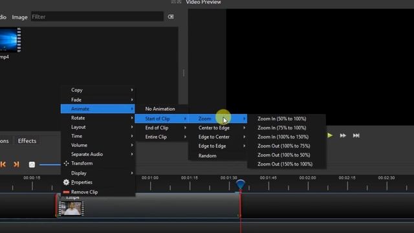Click the 00:02:00 timestamp on ruler
This screenshot has width=414, height=233.
click(308, 178)
